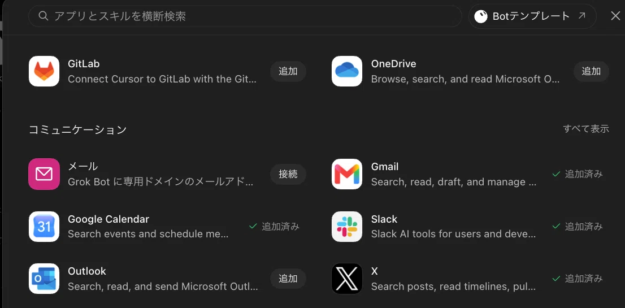Click the OneDrive cloud app icon
Viewport: 625px width, 308px height.
click(x=347, y=71)
